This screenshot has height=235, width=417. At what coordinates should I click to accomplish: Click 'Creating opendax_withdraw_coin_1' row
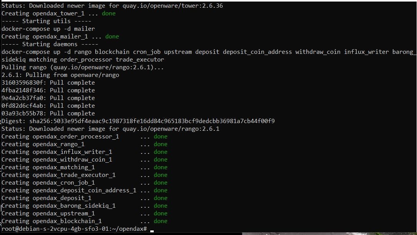tap(84, 160)
